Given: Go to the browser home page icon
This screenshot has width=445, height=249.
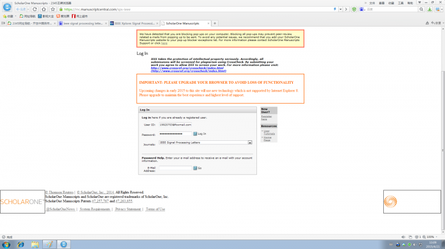Looking at the screenshot, I should click(x=44, y=9).
